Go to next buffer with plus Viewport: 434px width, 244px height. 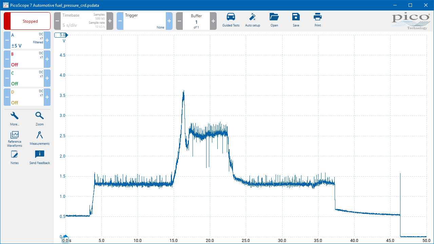click(213, 21)
